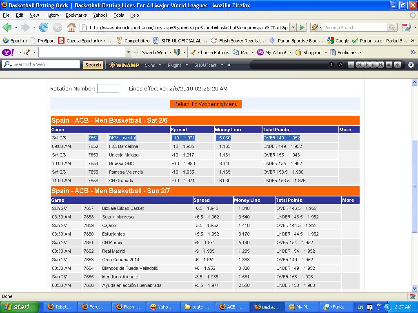Expand the Back button history dropdown
418x313 pixels.
coord(16,27)
